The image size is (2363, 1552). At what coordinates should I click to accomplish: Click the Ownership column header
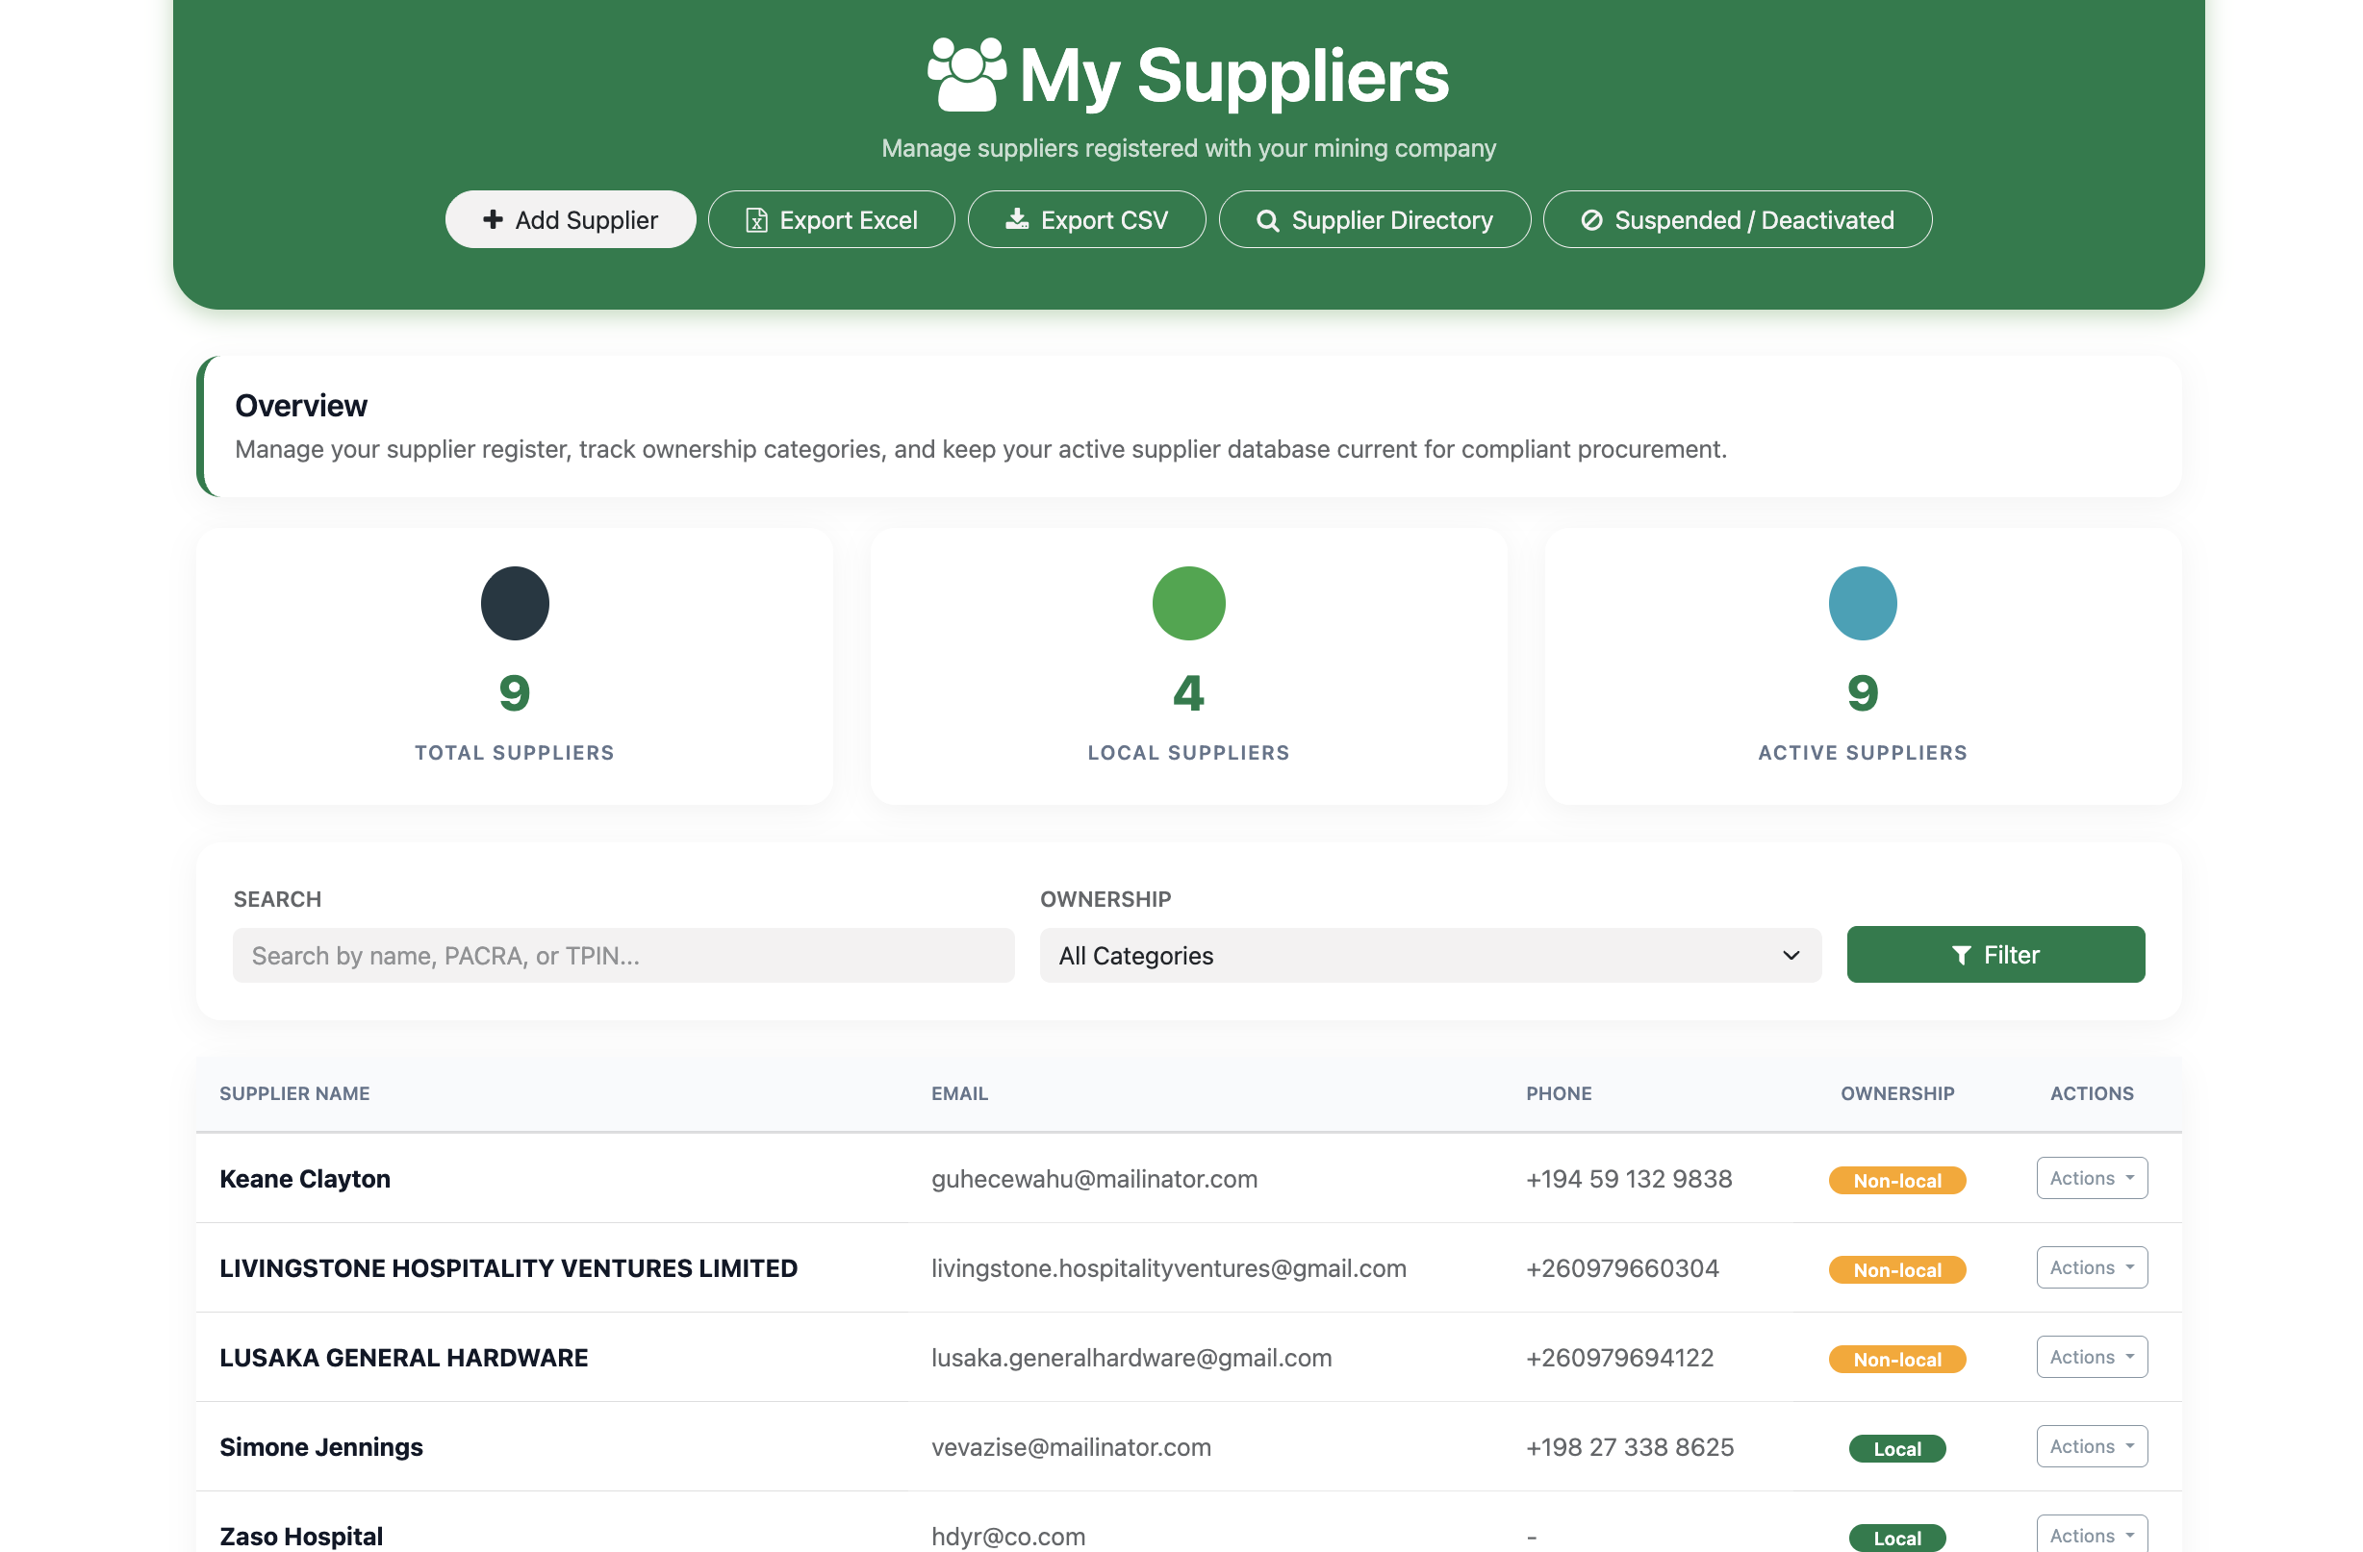(x=1896, y=1092)
